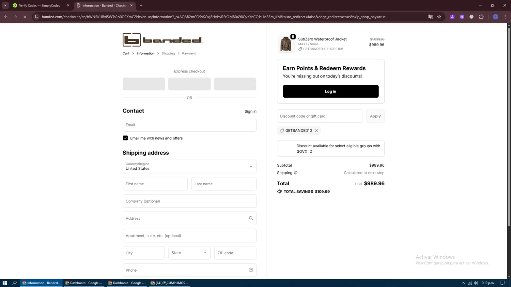Click the globe extension icon
Screen dimensions: 511x287
[471, 17]
